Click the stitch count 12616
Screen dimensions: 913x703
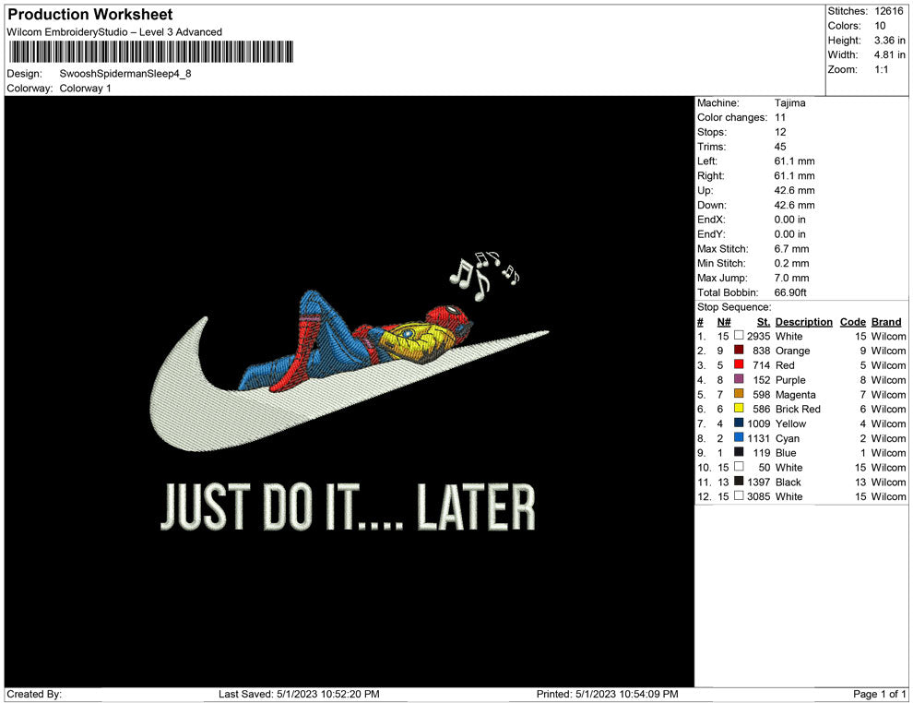point(889,11)
